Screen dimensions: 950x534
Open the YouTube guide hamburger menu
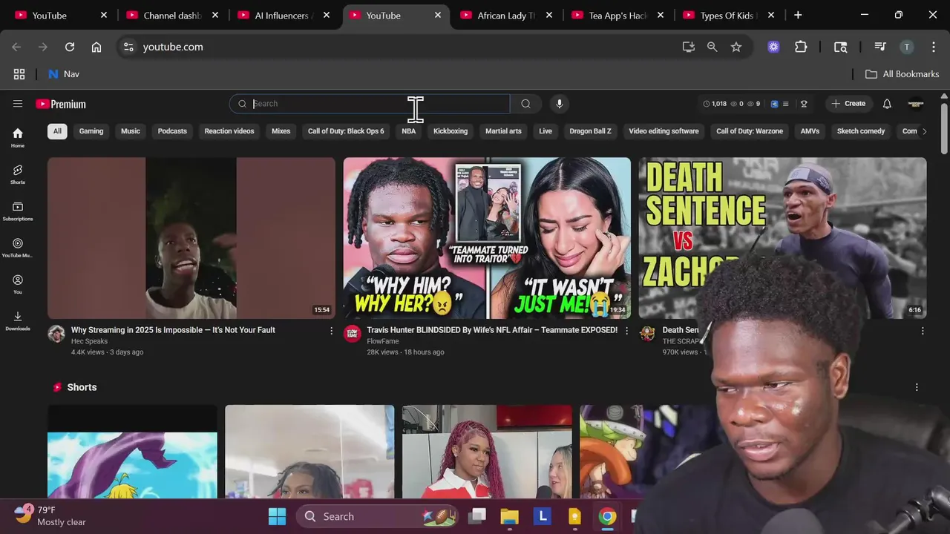(18, 104)
